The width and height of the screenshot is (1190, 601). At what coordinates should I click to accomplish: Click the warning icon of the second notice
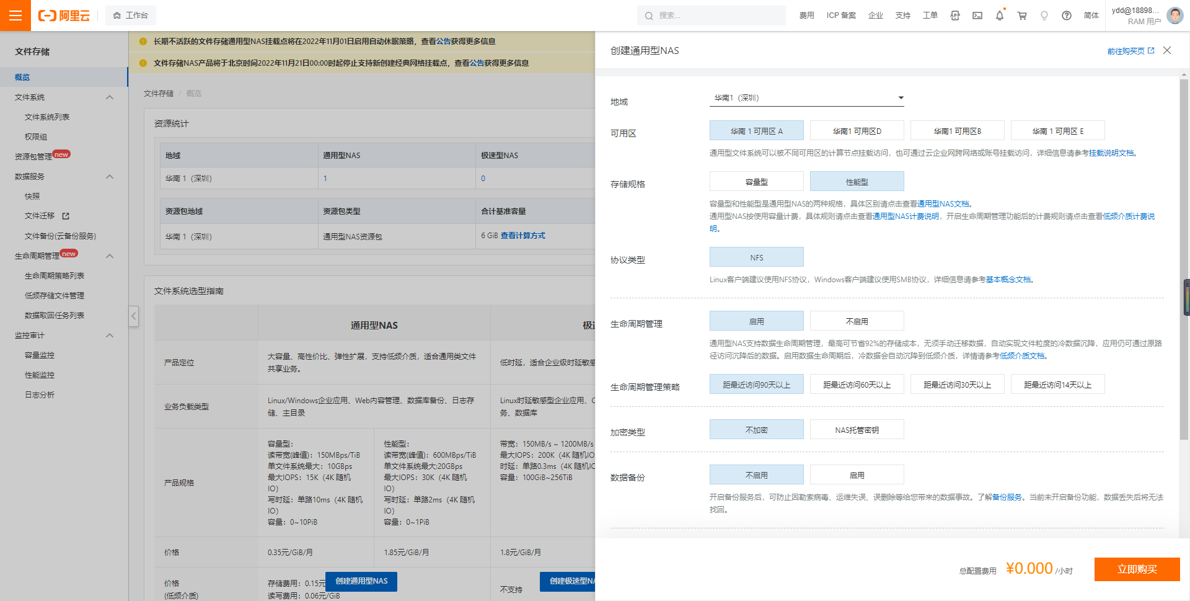143,63
